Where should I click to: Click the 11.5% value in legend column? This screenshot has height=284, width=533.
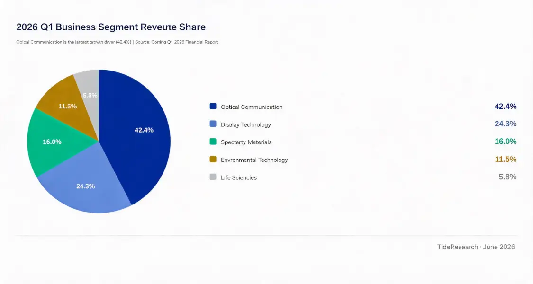click(506, 160)
